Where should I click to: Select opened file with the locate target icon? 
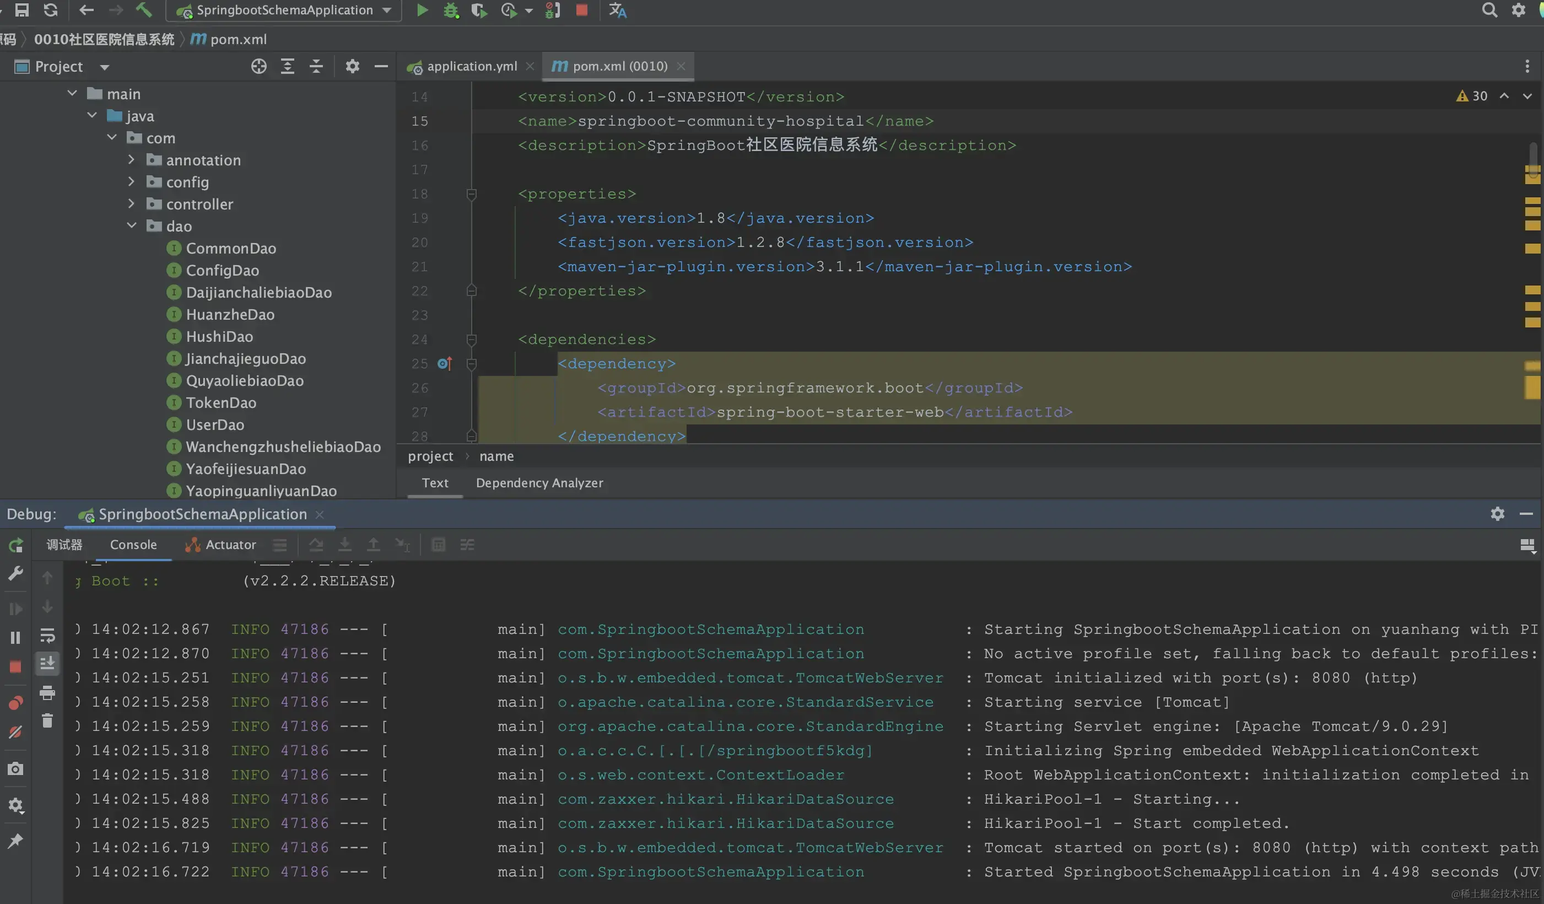click(258, 66)
